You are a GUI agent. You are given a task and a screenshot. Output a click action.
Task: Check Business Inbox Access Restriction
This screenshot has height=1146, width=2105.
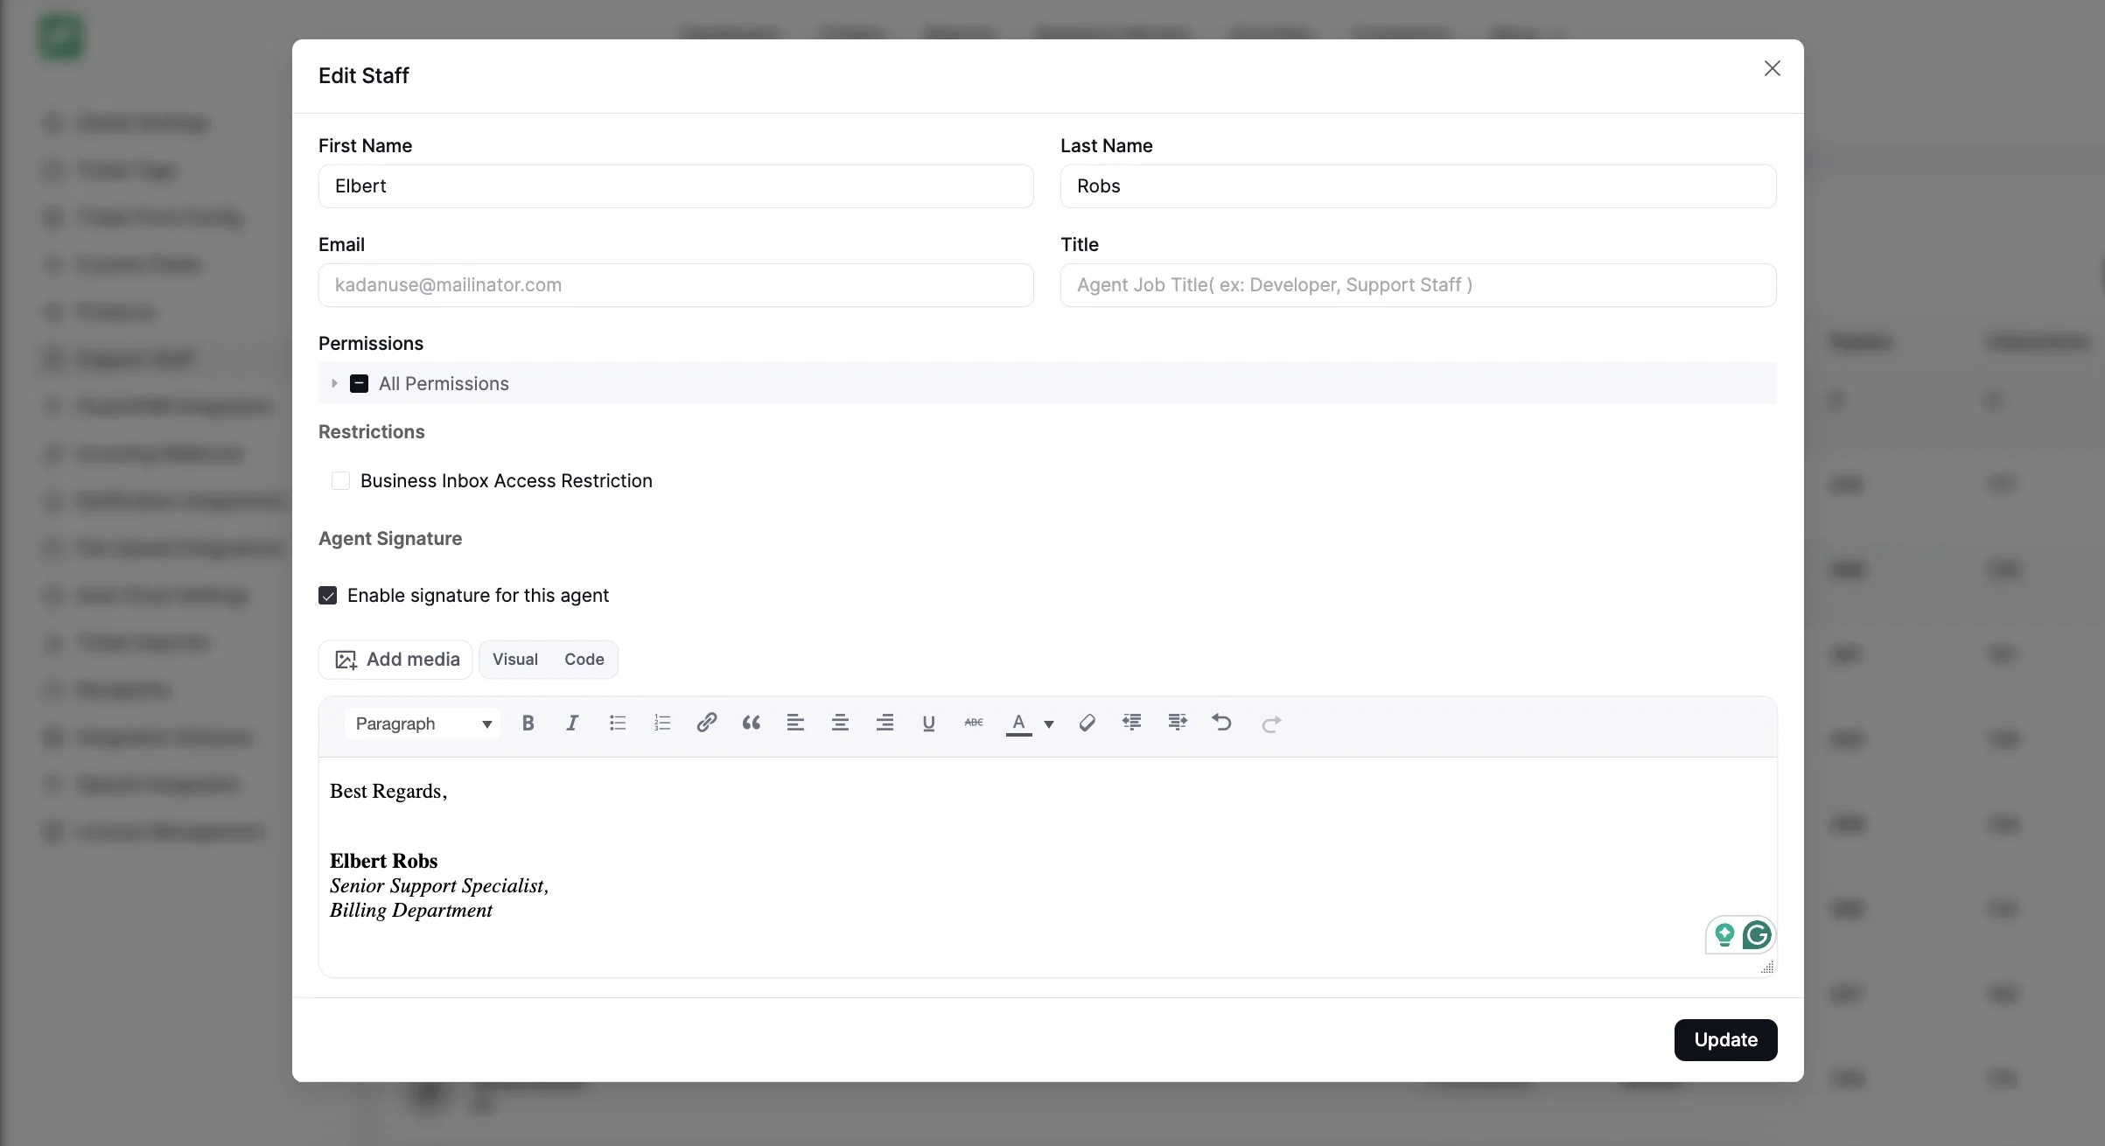tap(340, 481)
